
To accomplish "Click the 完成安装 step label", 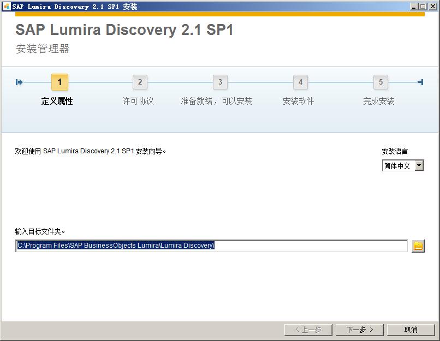I will coord(378,101).
